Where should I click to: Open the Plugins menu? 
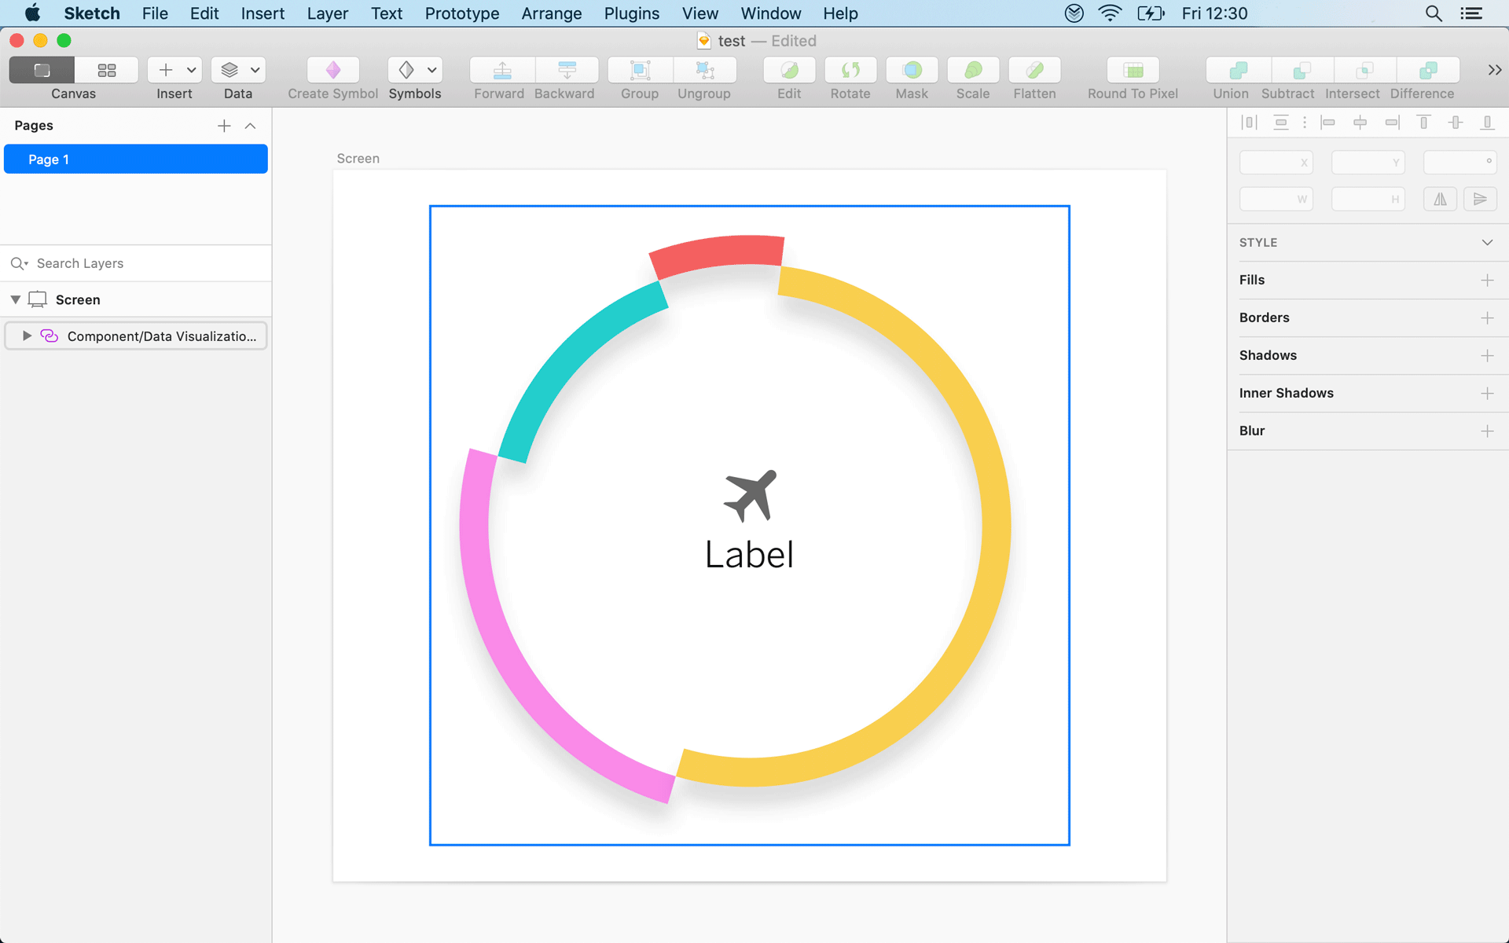click(x=631, y=13)
